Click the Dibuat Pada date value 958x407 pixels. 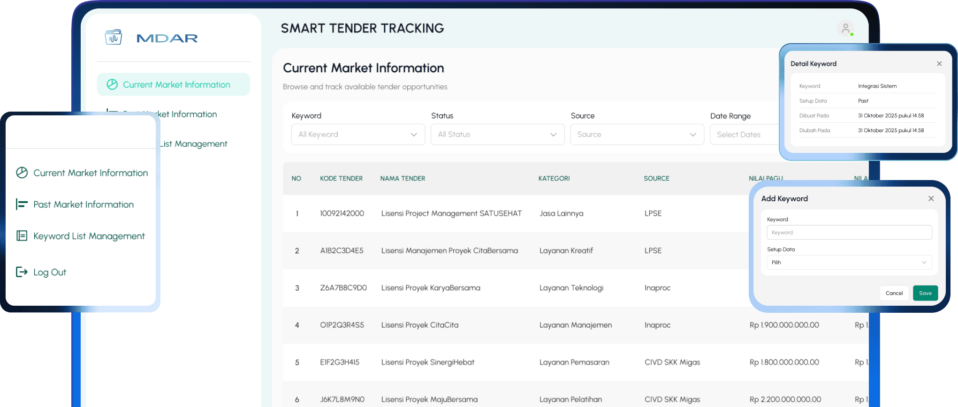891,116
